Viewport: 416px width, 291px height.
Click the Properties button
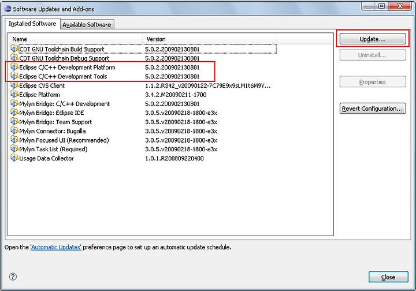373,82
